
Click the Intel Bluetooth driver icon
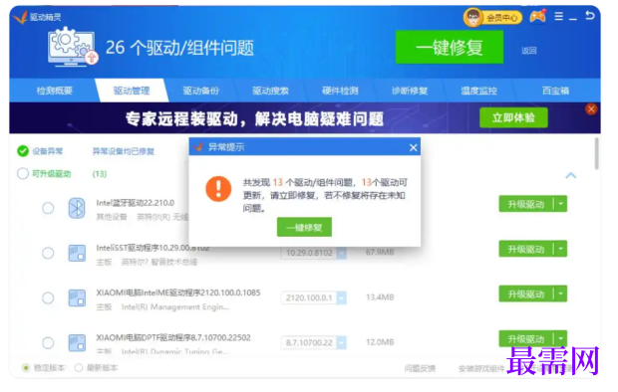tap(77, 208)
